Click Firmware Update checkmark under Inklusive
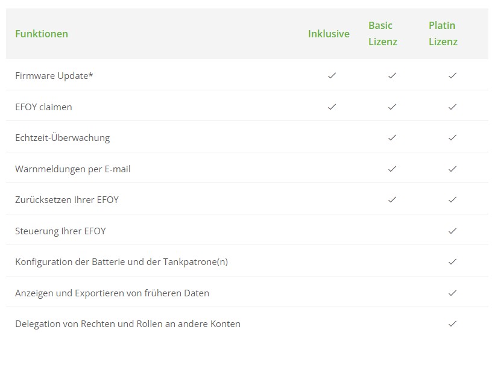 332,76
